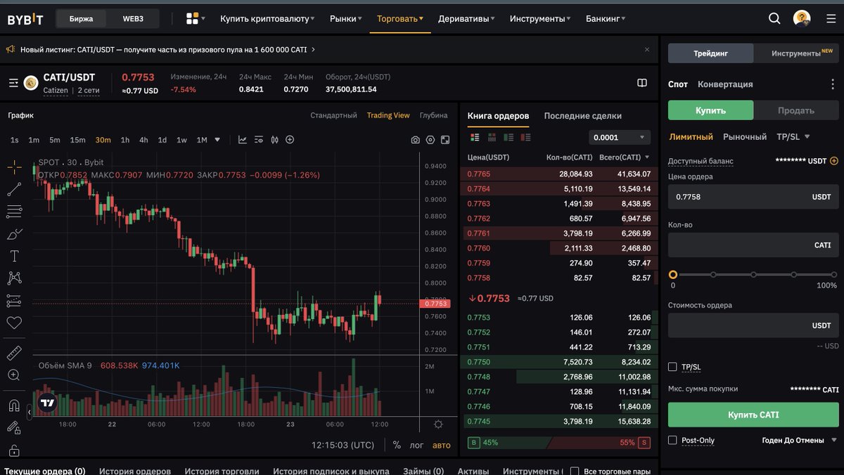Viewport: 844px width, 475px height.
Task: Open user profile avatar
Action: click(802, 19)
